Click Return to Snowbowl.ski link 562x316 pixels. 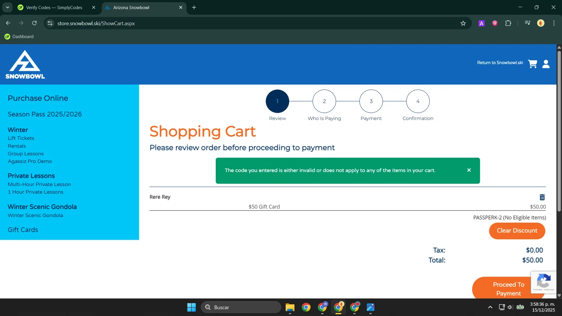click(500, 63)
